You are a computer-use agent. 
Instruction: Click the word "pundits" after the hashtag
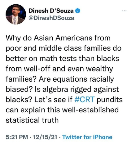point(110,99)
